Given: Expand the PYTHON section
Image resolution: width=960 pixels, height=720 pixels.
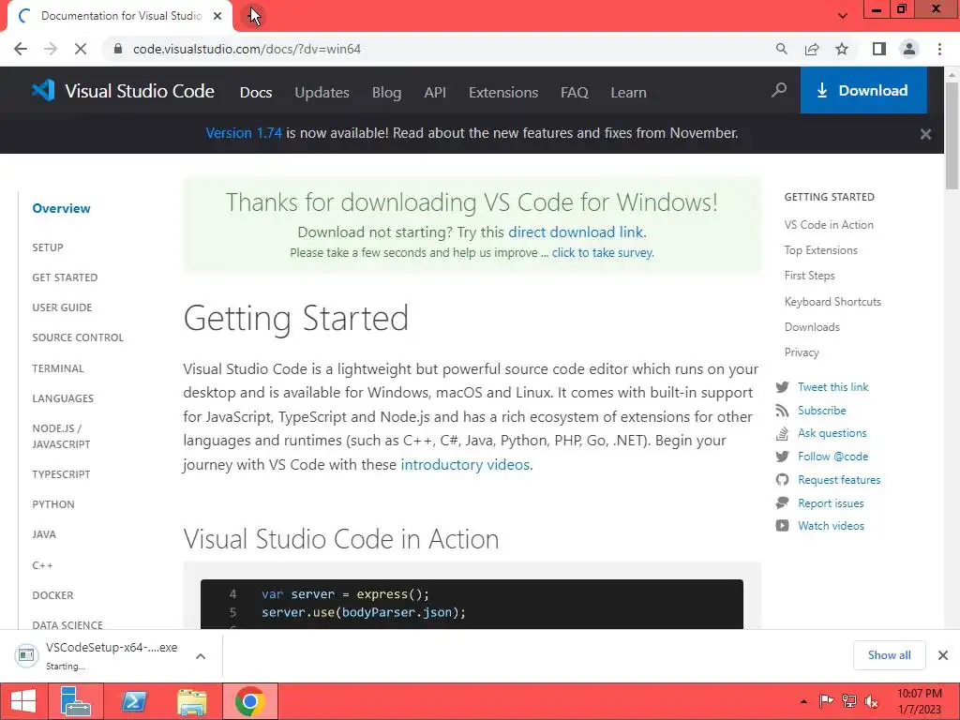Looking at the screenshot, I should pos(53,504).
